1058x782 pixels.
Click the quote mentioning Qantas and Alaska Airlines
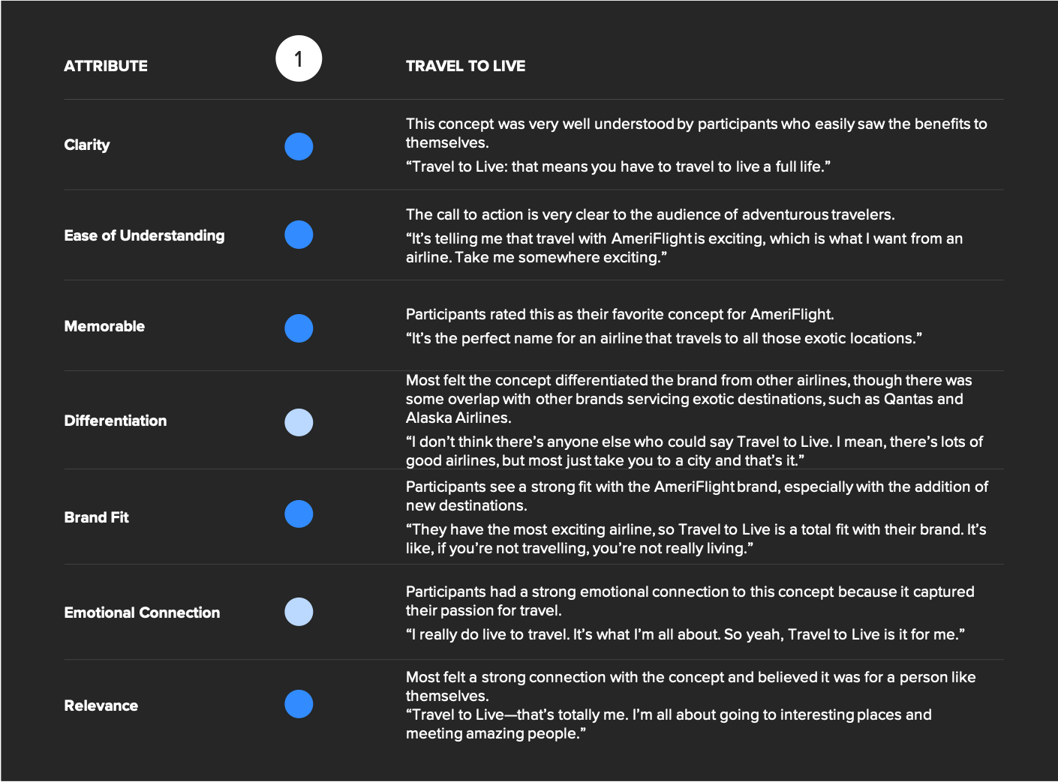tap(689, 399)
